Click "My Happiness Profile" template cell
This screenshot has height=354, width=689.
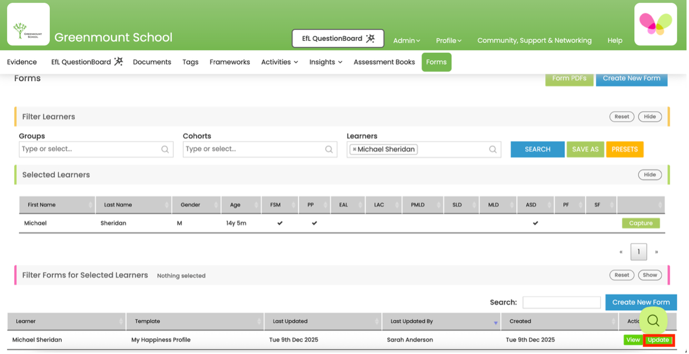pos(162,341)
